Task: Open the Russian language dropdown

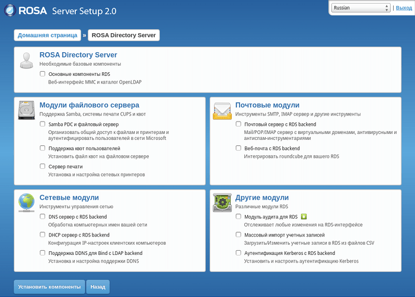Action: pyautogui.click(x=361, y=8)
